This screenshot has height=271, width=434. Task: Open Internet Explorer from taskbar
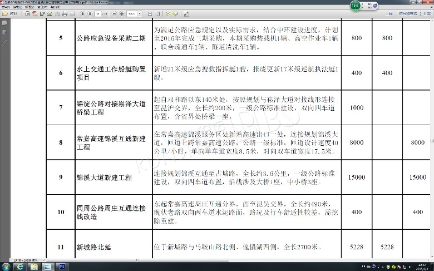coord(20,267)
